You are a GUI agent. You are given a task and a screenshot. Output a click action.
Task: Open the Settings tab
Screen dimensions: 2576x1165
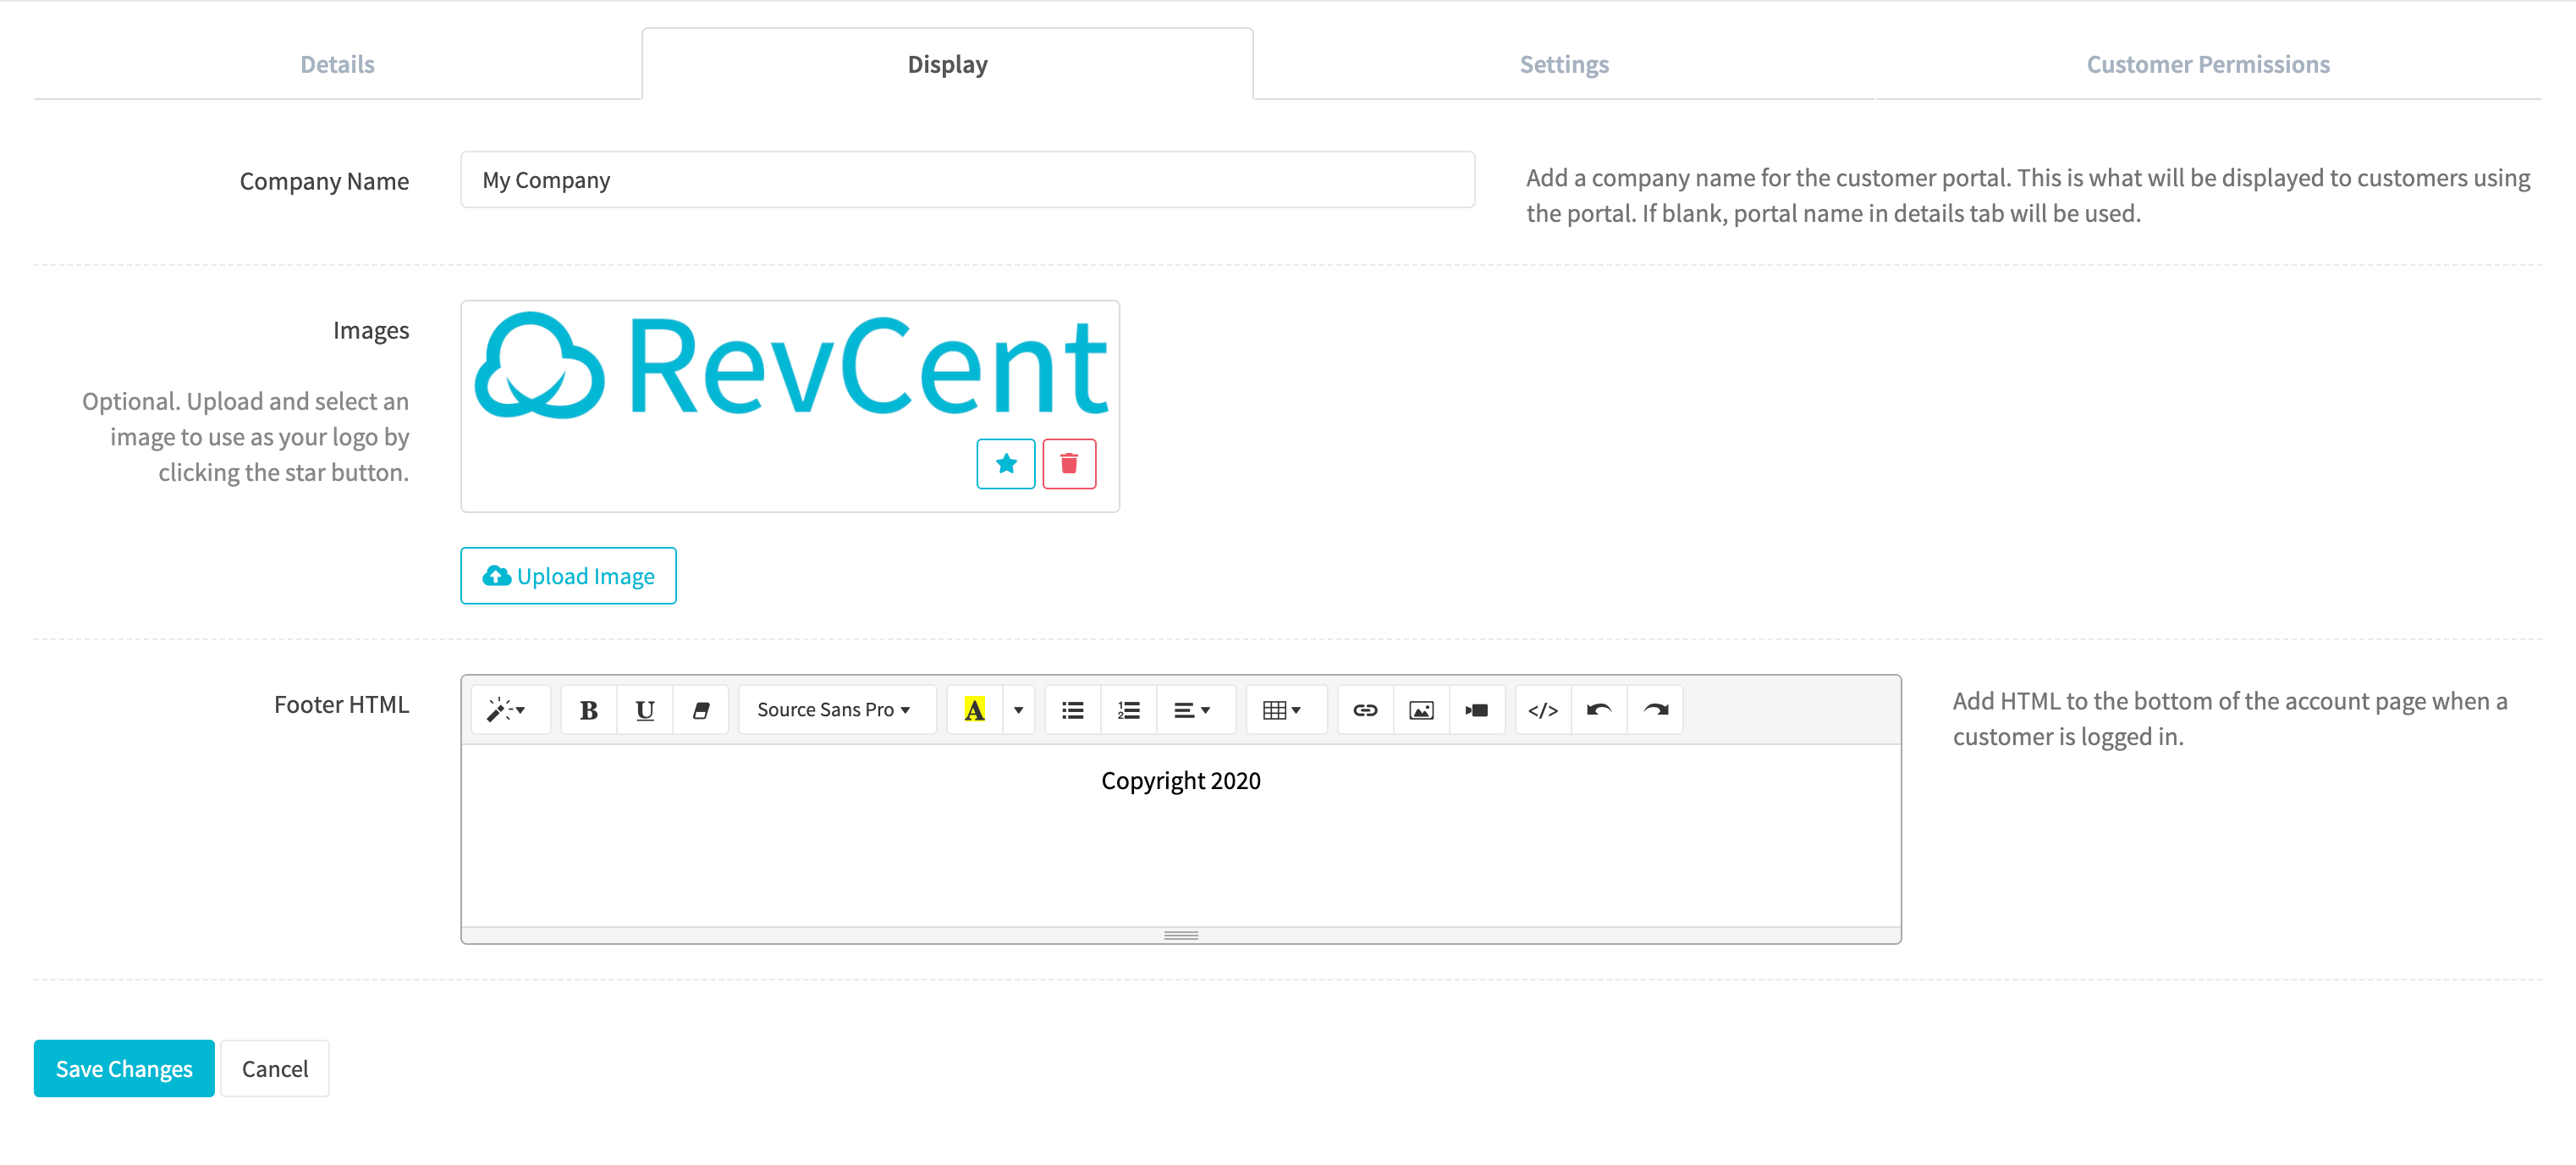(1564, 64)
